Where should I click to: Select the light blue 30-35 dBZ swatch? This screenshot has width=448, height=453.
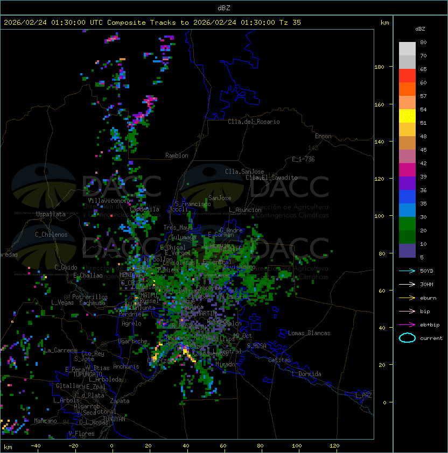coord(407,210)
